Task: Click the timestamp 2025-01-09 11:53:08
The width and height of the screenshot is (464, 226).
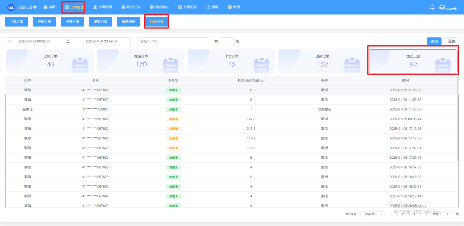Action: point(405,109)
